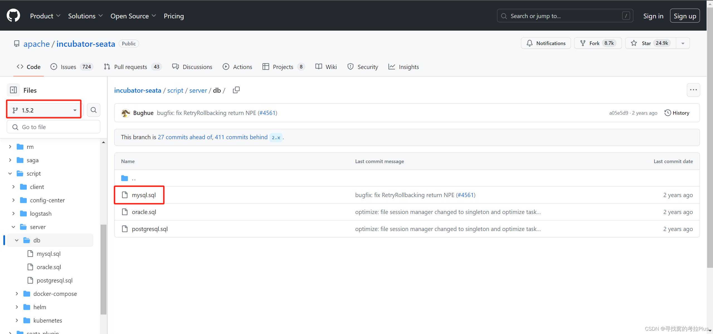The image size is (713, 334).
Task: Click the Sign up button
Action: click(685, 16)
